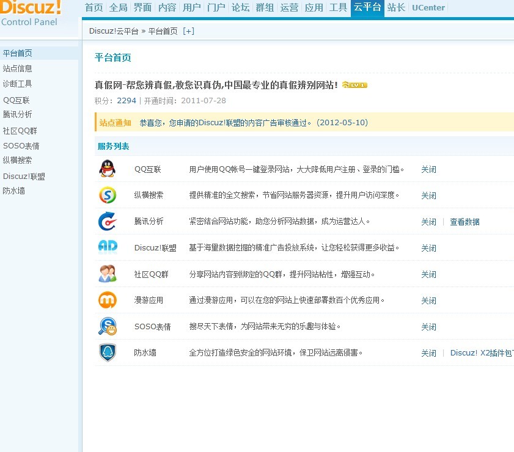Screen dimensions: 514x452
Task: Click 关闭 for the 漫游应用 service
Action: tap(429, 301)
